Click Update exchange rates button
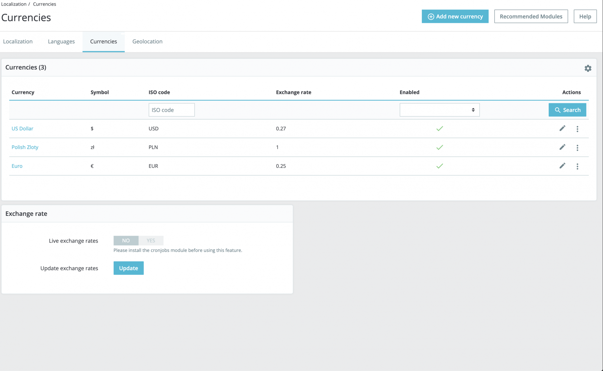The height and width of the screenshot is (371, 603). (x=128, y=268)
